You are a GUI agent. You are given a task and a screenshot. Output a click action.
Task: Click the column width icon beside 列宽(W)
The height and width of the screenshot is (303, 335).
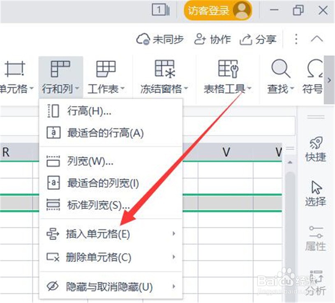53,161
